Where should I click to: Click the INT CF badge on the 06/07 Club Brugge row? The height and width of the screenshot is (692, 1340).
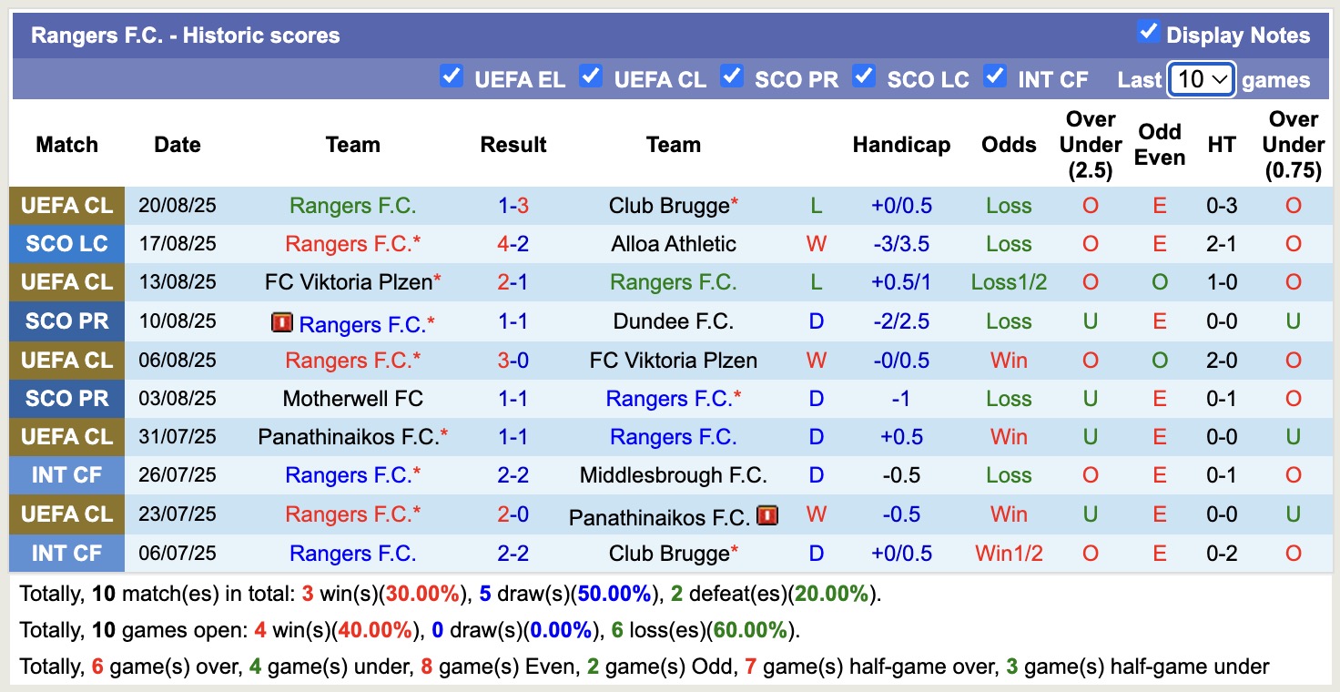pyautogui.click(x=66, y=553)
